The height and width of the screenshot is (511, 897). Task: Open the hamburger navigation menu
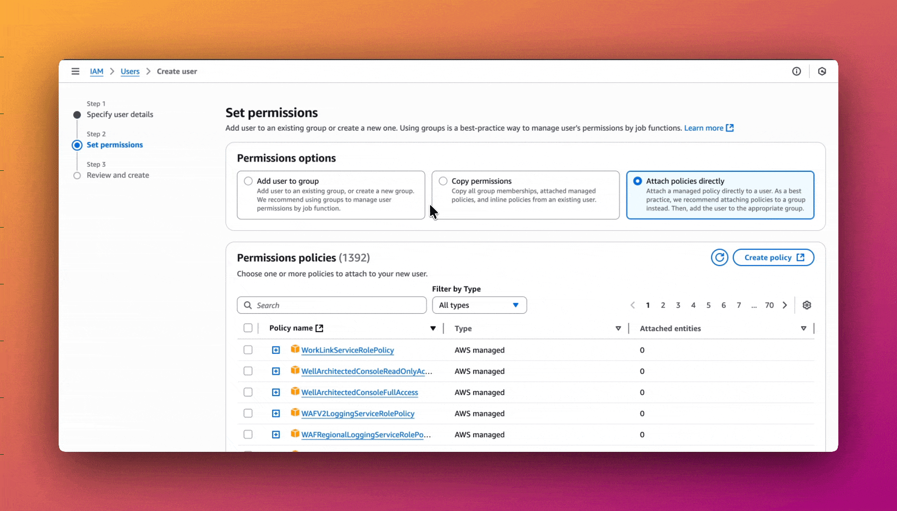click(75, 71)
